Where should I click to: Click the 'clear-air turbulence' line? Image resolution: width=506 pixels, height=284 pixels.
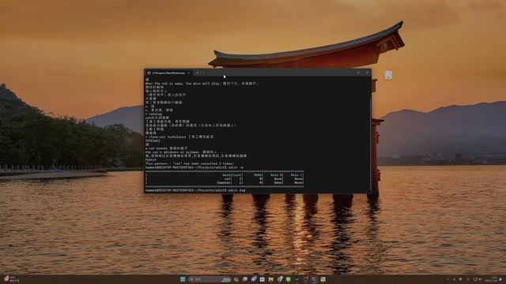point(179,136)
